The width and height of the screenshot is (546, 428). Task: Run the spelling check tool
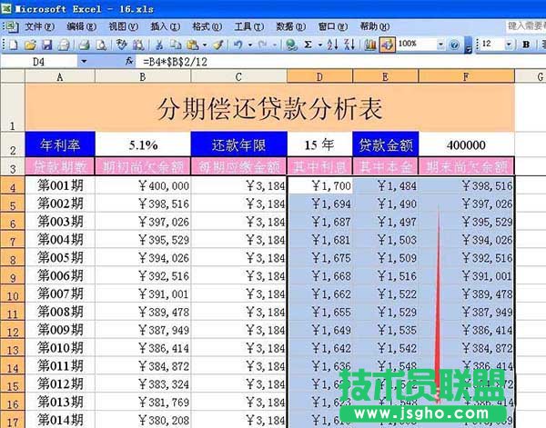coord(121,45)
